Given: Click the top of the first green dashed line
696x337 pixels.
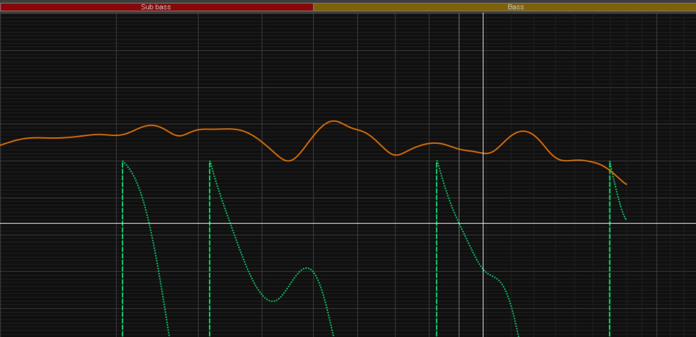Looking at the screenshot, I should point(123,162).
